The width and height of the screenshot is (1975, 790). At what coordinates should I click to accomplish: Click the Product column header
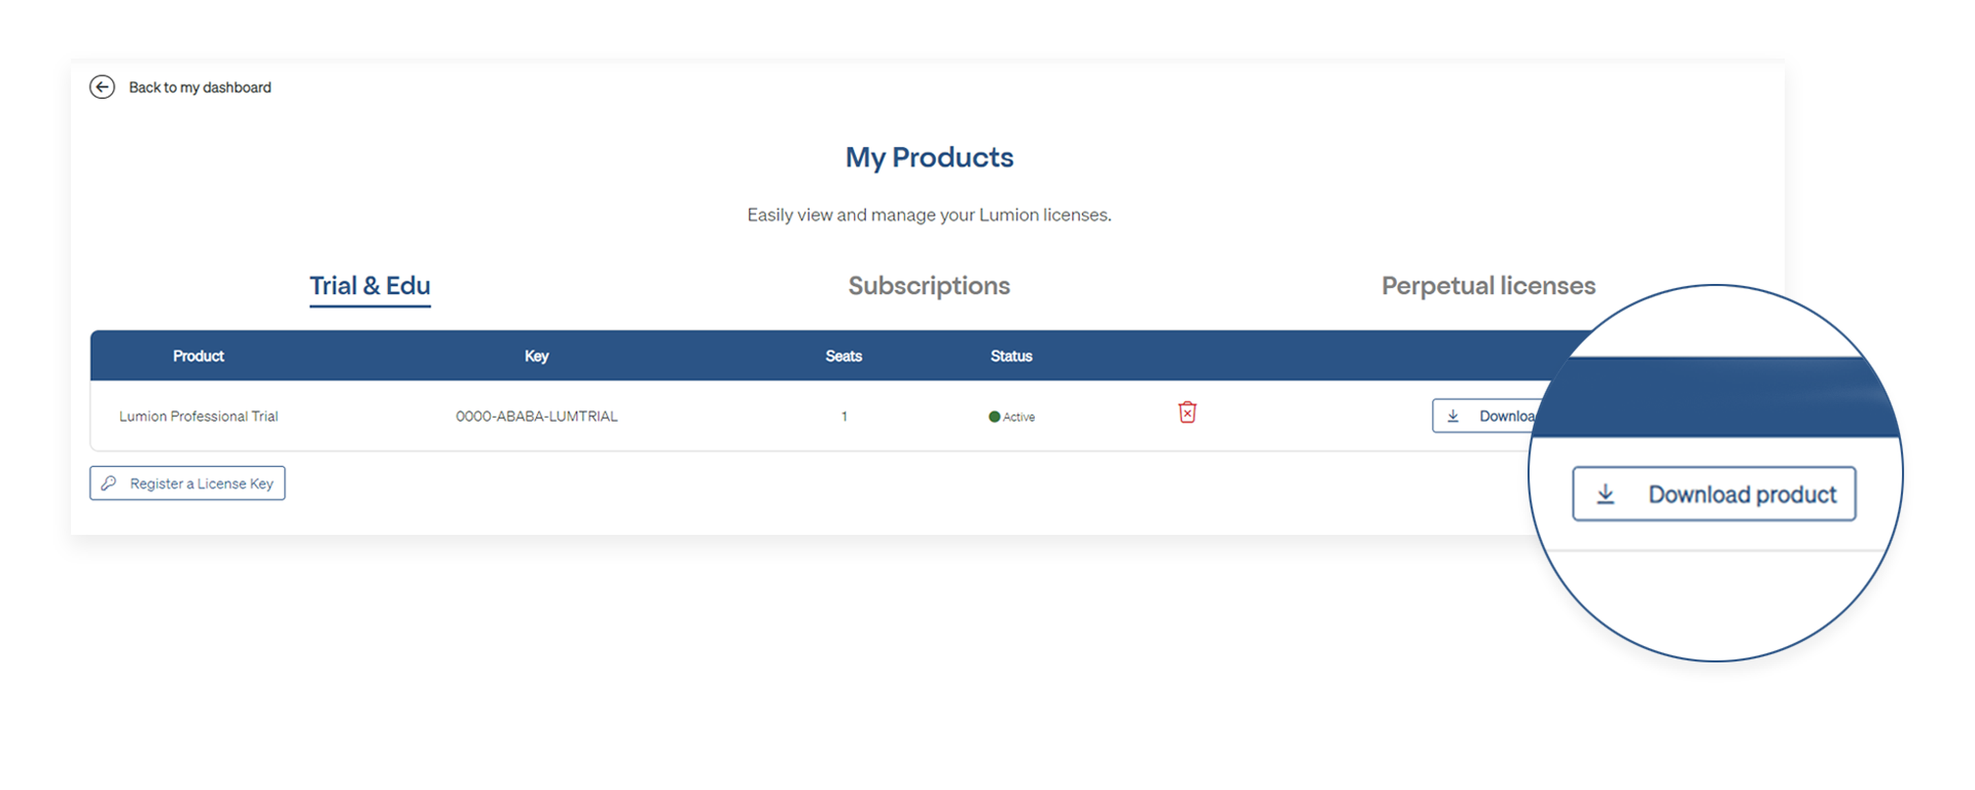(197, 356)
